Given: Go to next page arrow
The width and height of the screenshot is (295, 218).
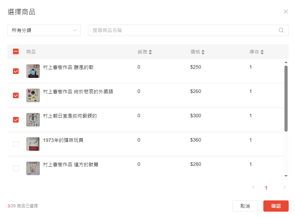Looking at the screenshot, I should pyautogui.click(x=284, y=187).
